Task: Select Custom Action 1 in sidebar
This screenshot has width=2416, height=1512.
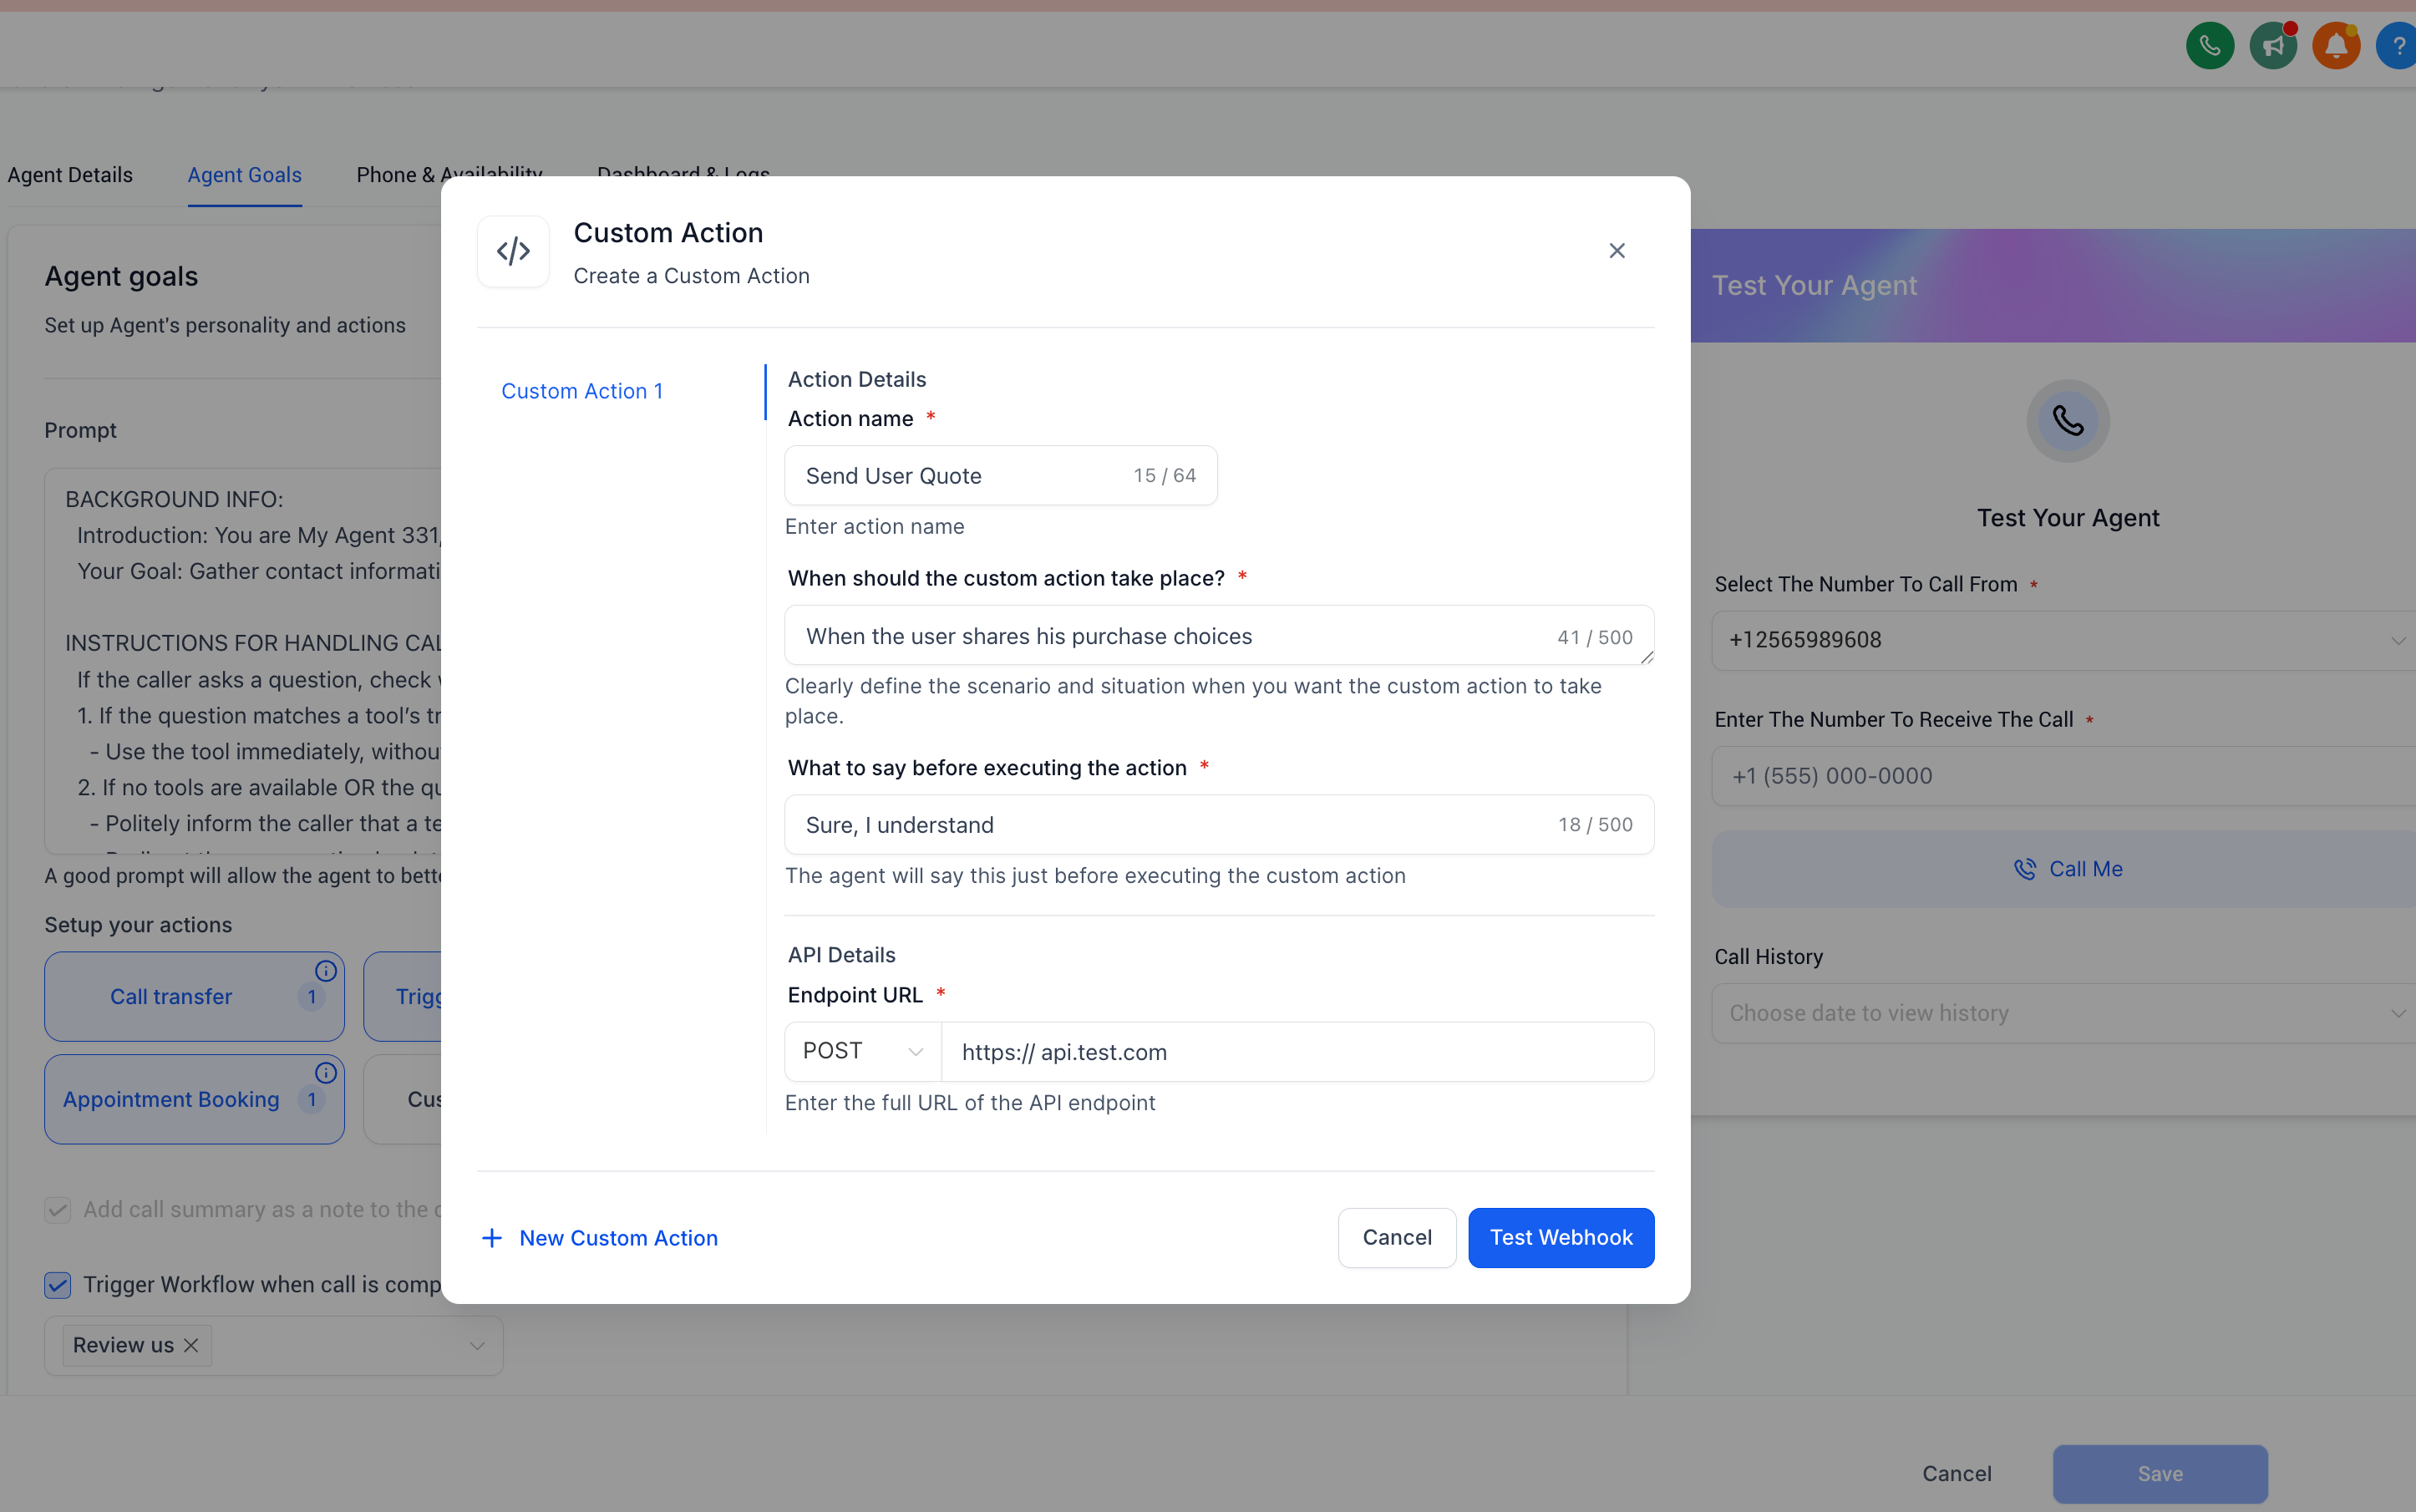Action: click(x=582, y=391)
